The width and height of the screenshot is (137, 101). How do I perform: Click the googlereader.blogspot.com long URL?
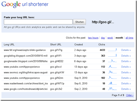[26, 61]
